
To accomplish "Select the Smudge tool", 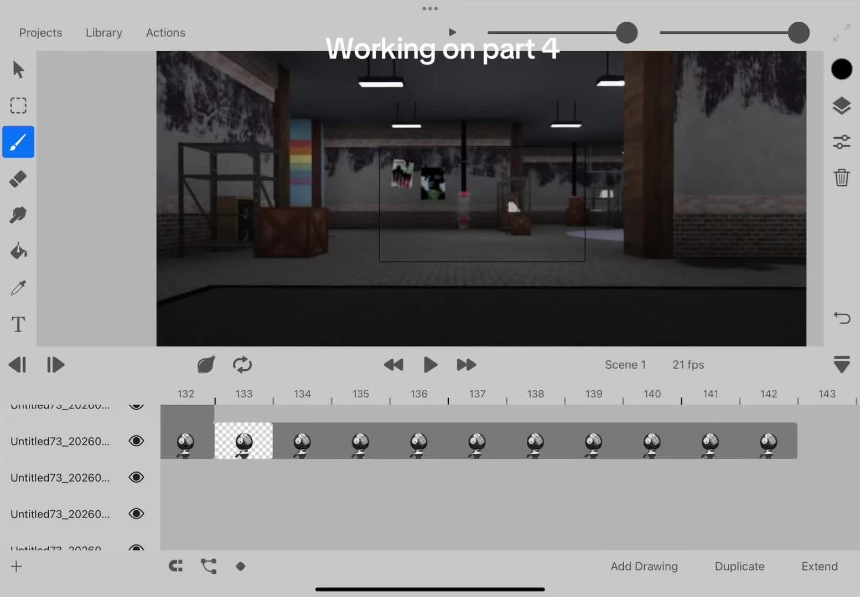I will [18, 215].
